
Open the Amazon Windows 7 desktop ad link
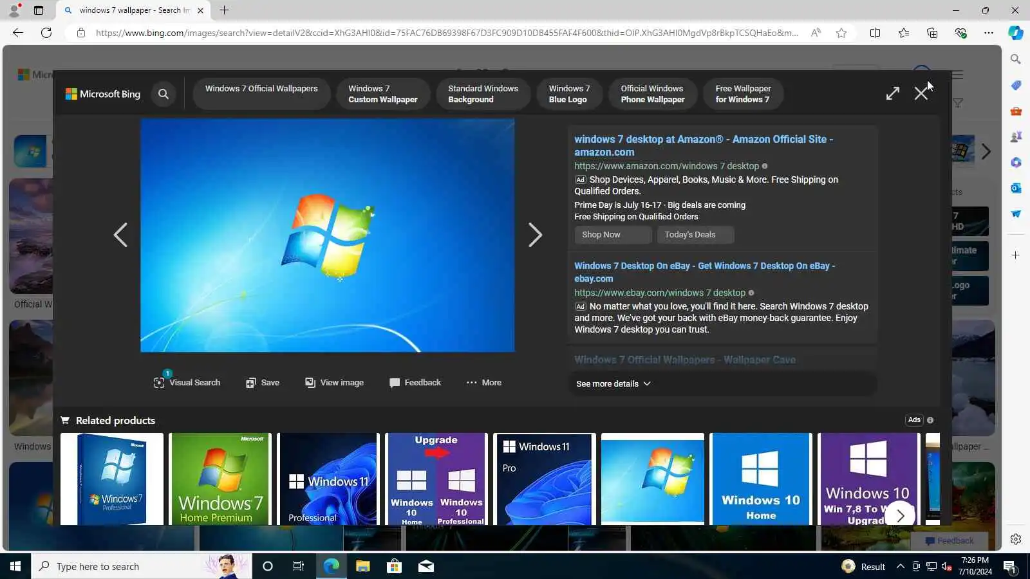tap(704, 145)
